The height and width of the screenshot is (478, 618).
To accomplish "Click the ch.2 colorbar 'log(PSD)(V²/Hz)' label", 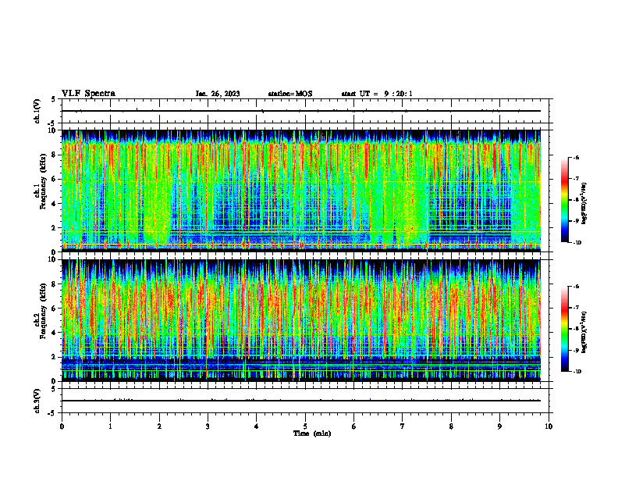I will [584, 332].
